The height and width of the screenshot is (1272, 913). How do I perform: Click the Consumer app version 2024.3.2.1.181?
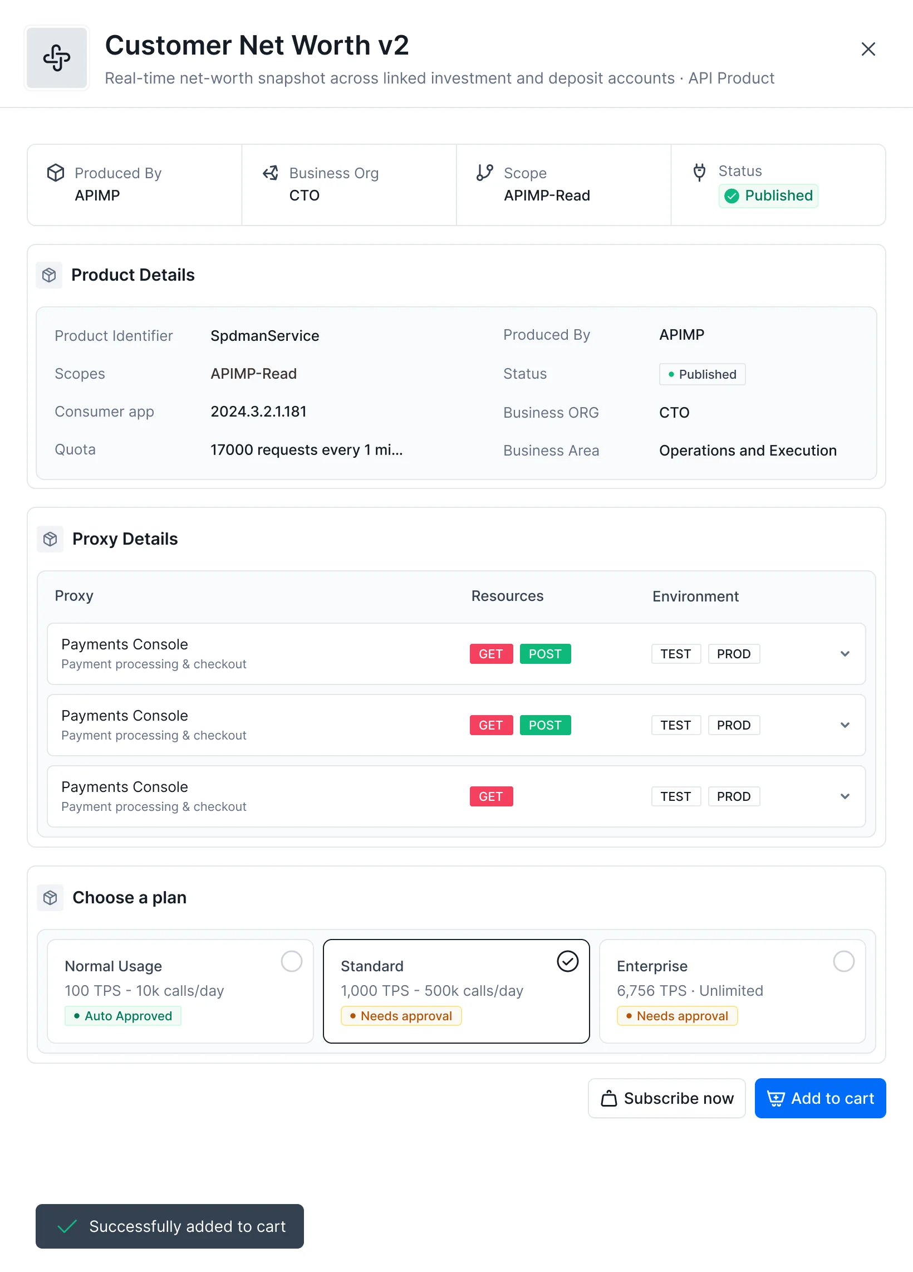point(258,412)
